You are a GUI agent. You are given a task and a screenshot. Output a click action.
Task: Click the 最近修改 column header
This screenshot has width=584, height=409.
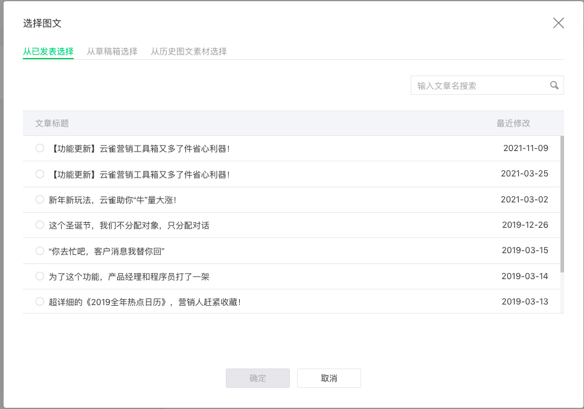[x=513, y=123]
